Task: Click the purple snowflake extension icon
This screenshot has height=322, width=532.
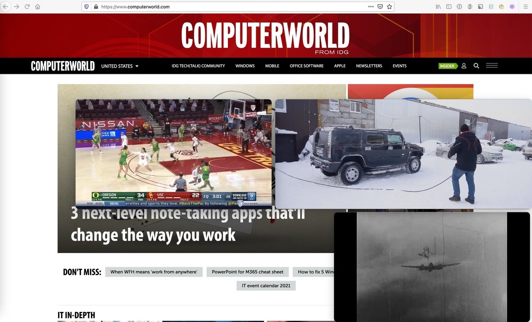Action: tap(512, 7)
